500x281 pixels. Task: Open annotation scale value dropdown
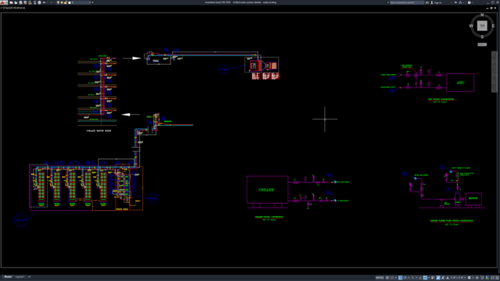[459, 278]
